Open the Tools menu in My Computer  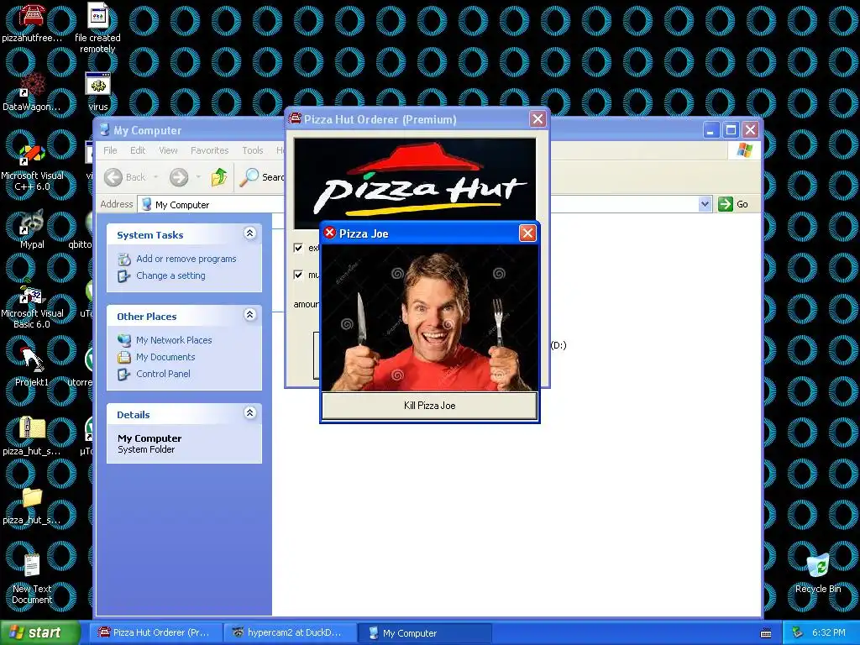coord(252,150)
